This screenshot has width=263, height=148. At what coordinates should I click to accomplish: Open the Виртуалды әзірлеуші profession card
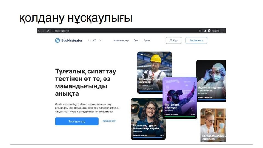click(180, 98)
